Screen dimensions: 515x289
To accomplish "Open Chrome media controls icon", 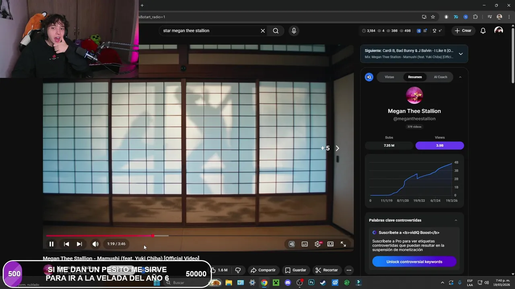I will point(490,17).
